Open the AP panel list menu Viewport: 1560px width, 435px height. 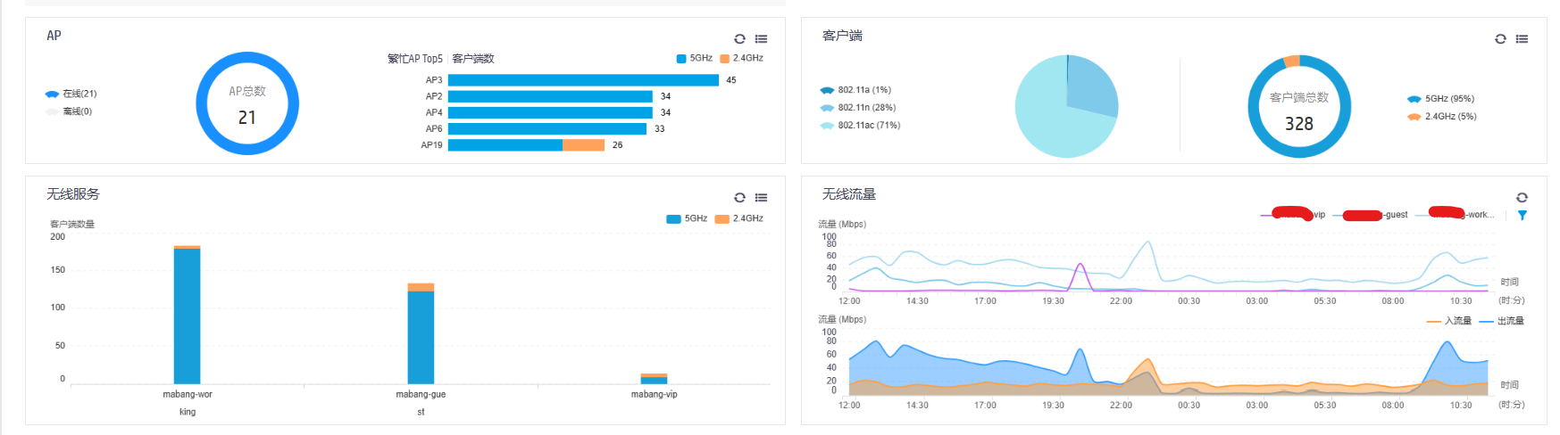pyautogui.click(x=761, y=38)
